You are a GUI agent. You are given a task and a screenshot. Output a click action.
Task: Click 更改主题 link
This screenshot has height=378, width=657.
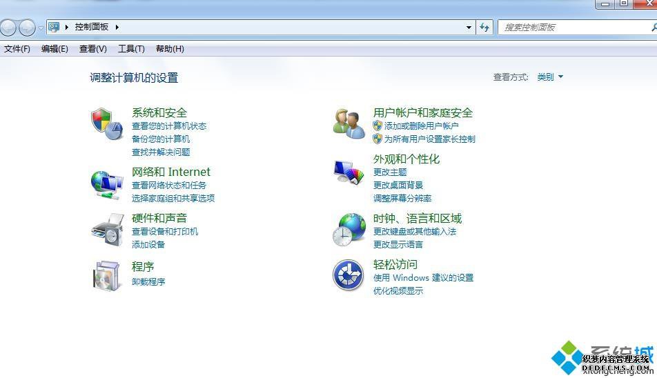coord(390,172)
